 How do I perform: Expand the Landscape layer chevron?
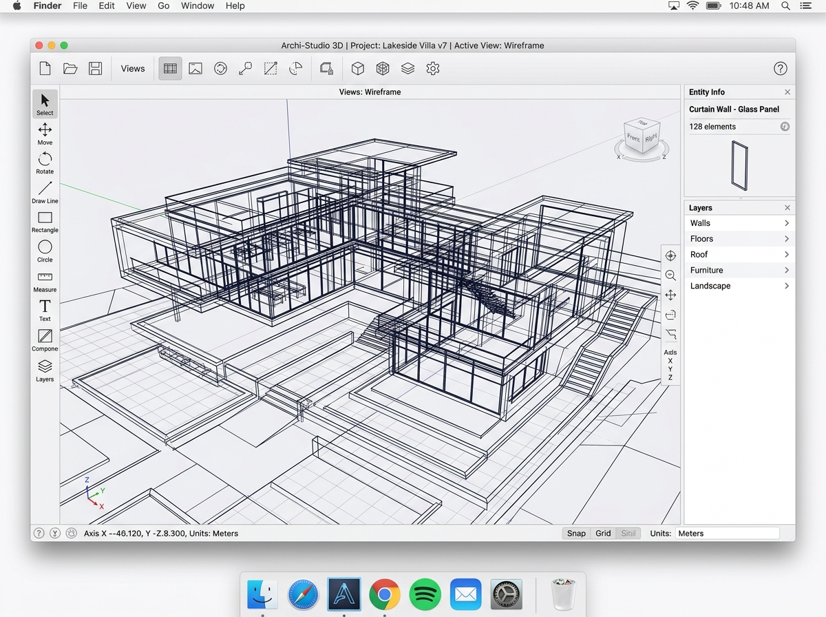coord(786,286)
